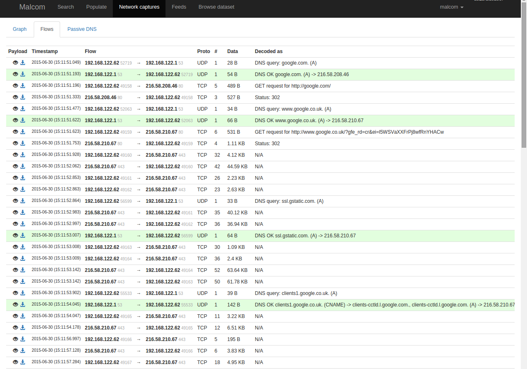The width and height of the screenshot is (527, 369).
Task: Download payload of 15:11:52.062 44.59 KB flow
Action: 23,166
